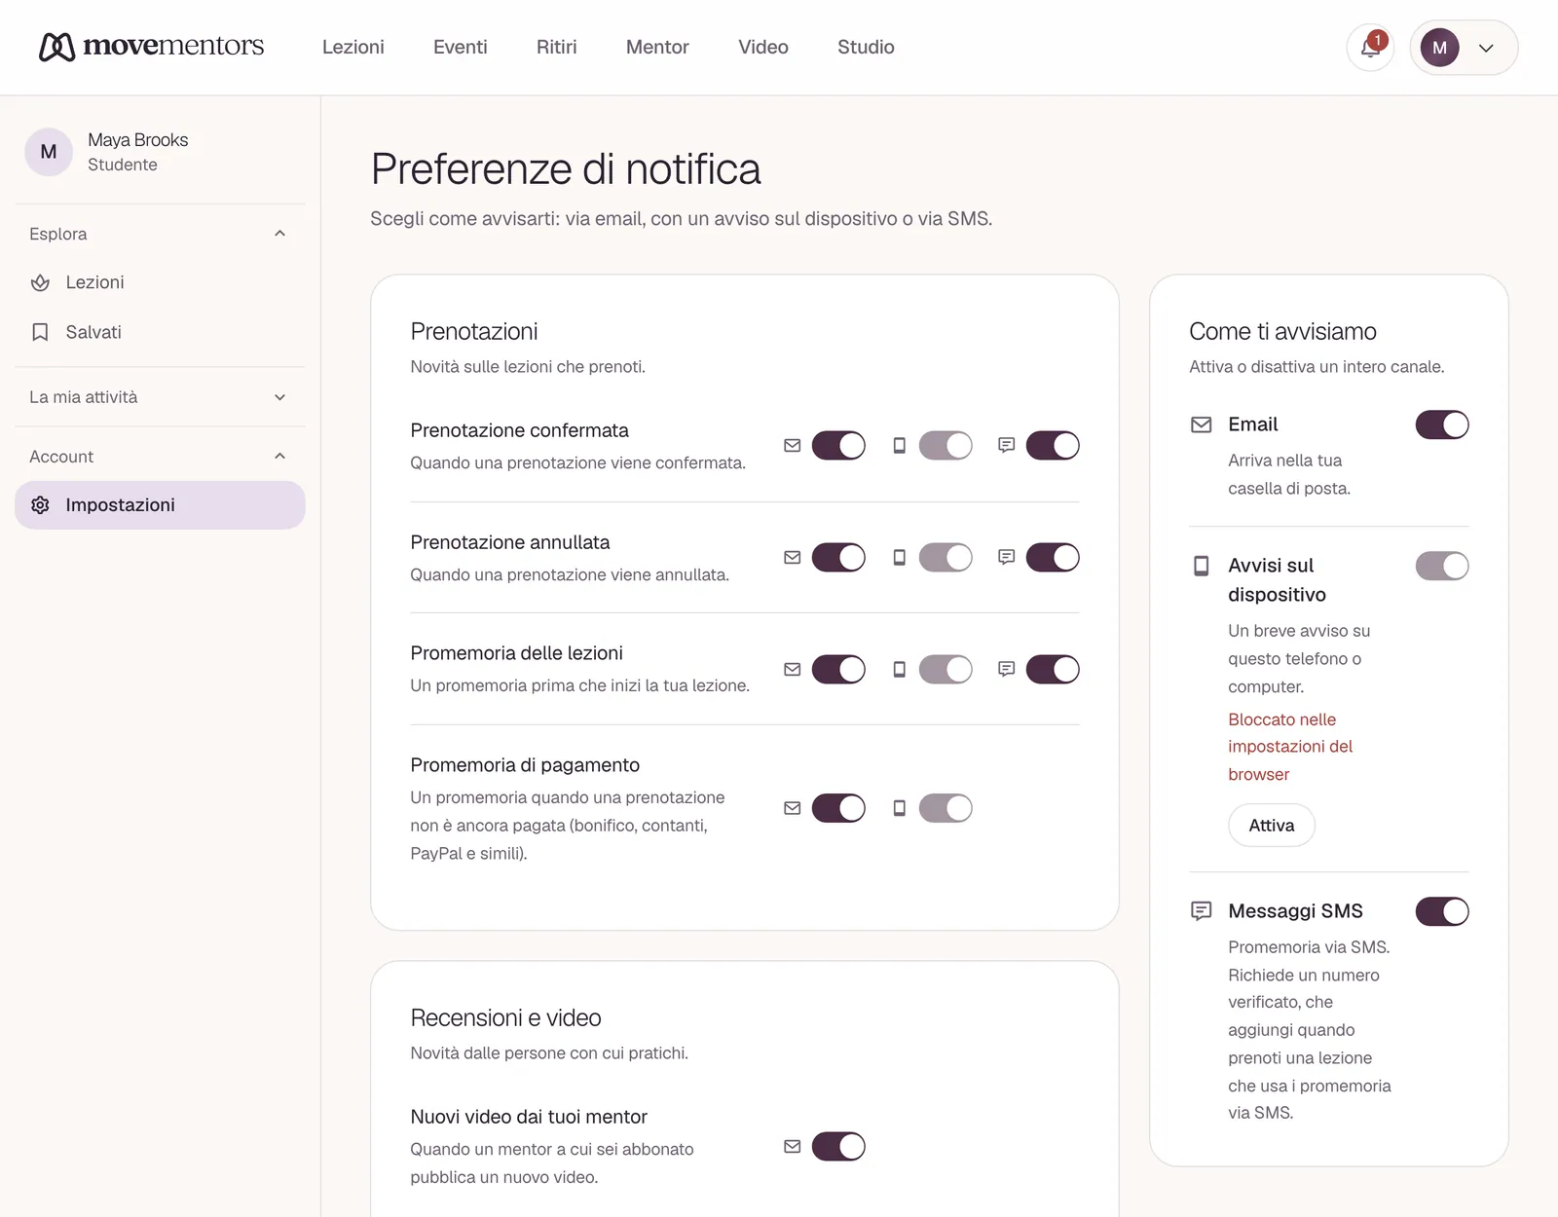The image size is (1558, 1217).
Task: Click SMS icon in Prenotazione confermata row
Action: [1007, 445]
